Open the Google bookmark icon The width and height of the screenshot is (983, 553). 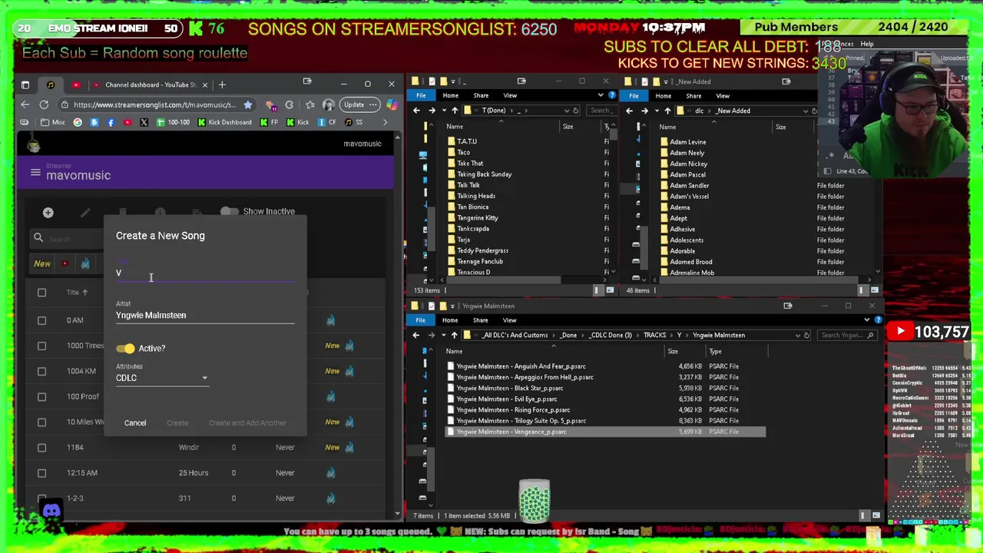(78, 122)
